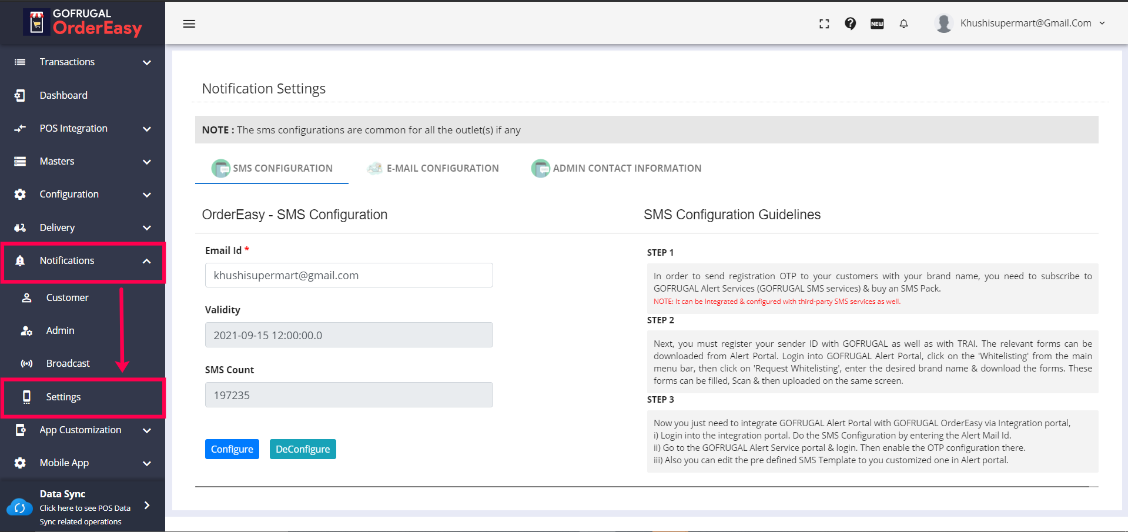Click the hamburger menu icon

pos(189,24)
